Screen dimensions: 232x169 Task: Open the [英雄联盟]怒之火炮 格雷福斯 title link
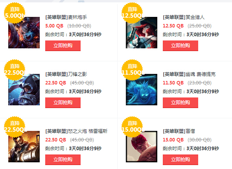(76, 131)
